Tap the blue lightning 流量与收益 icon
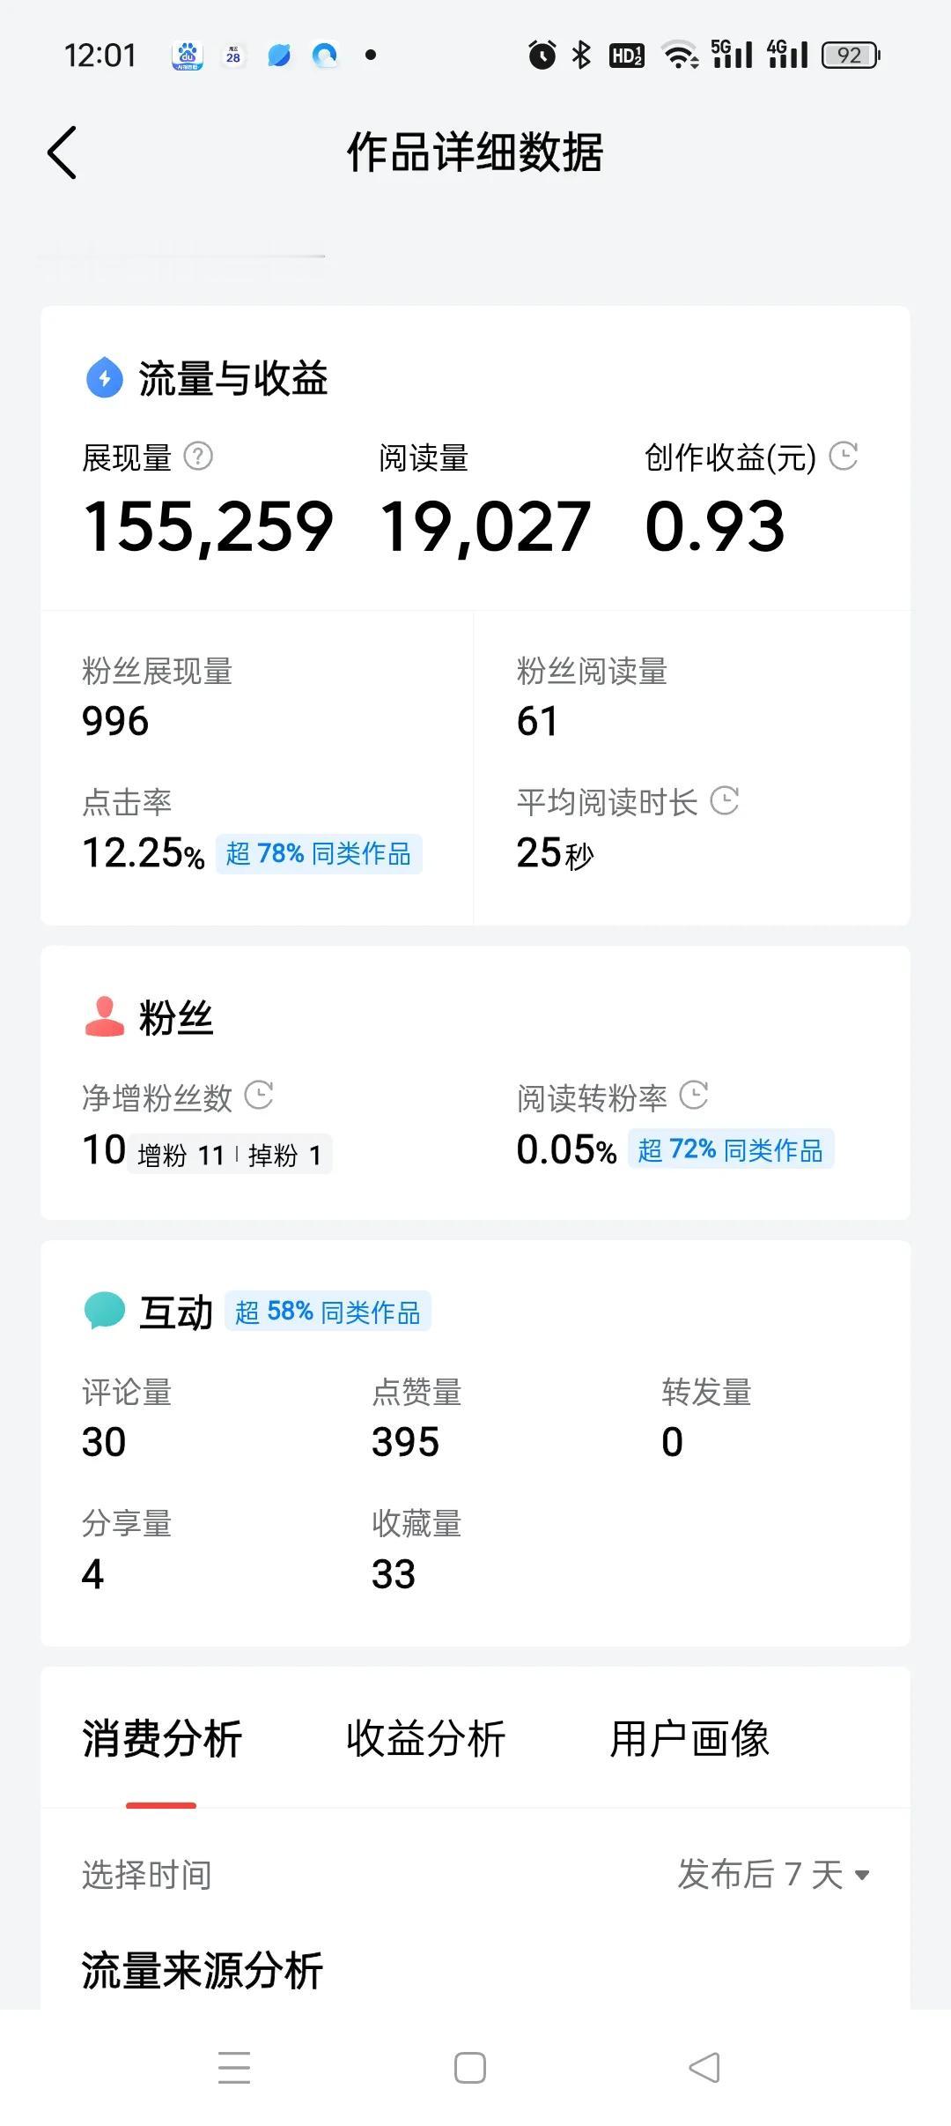Screen dimensions: 951x2126 click(105, 378)
